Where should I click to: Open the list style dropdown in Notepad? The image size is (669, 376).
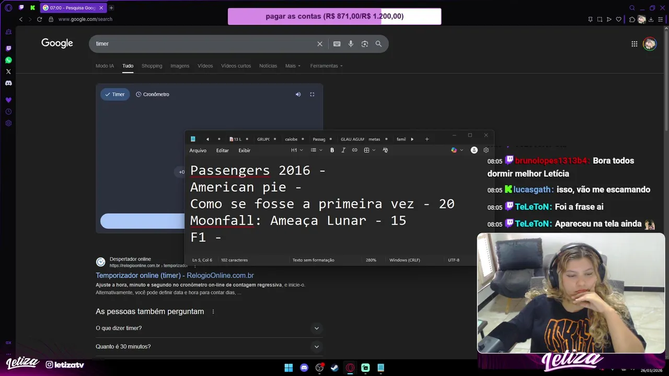point(317,150)
